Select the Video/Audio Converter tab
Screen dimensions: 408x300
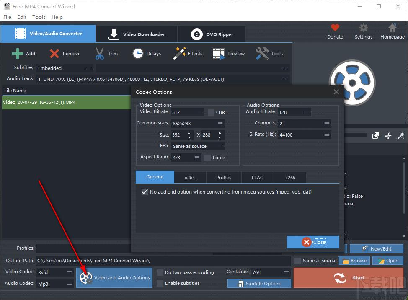click(x=48, y=34)
